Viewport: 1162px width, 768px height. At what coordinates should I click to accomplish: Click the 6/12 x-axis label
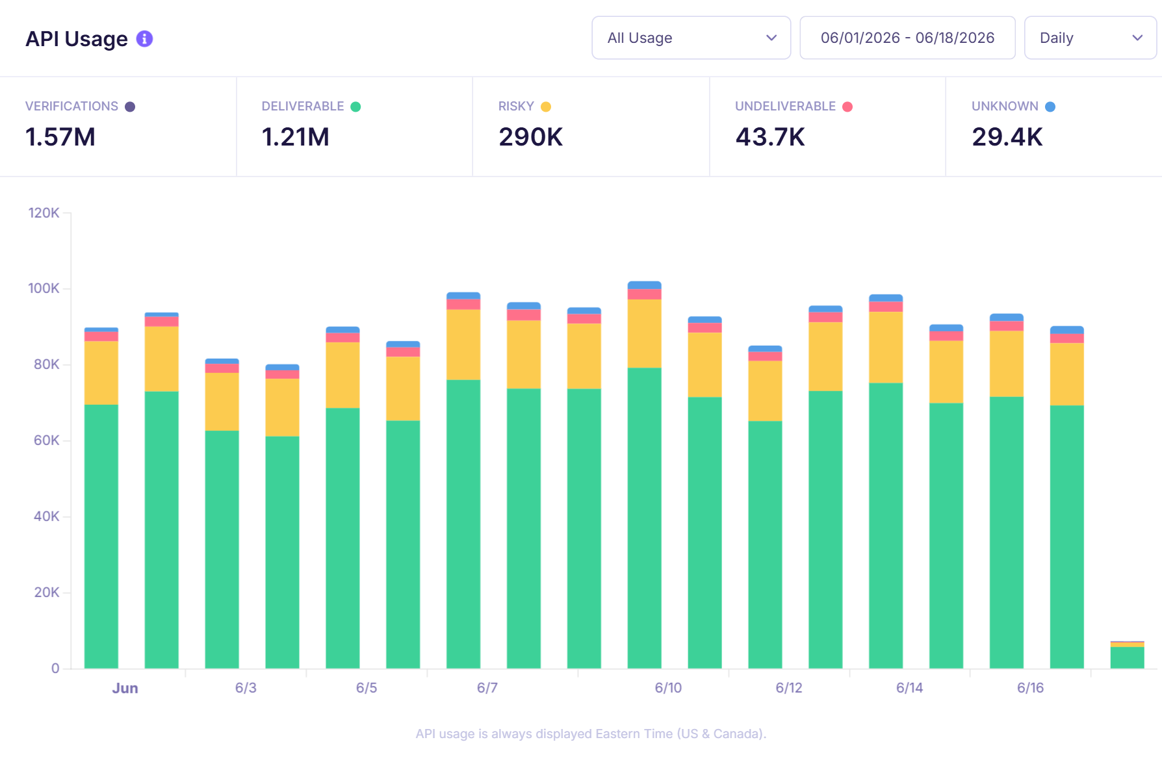[789, 688]
